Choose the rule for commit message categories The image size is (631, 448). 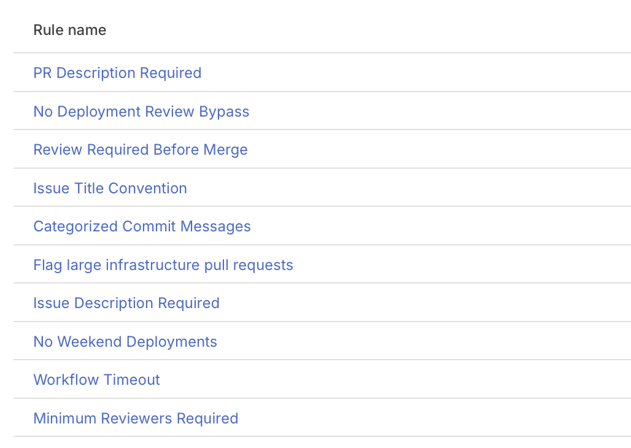click(x=142, y=226)
